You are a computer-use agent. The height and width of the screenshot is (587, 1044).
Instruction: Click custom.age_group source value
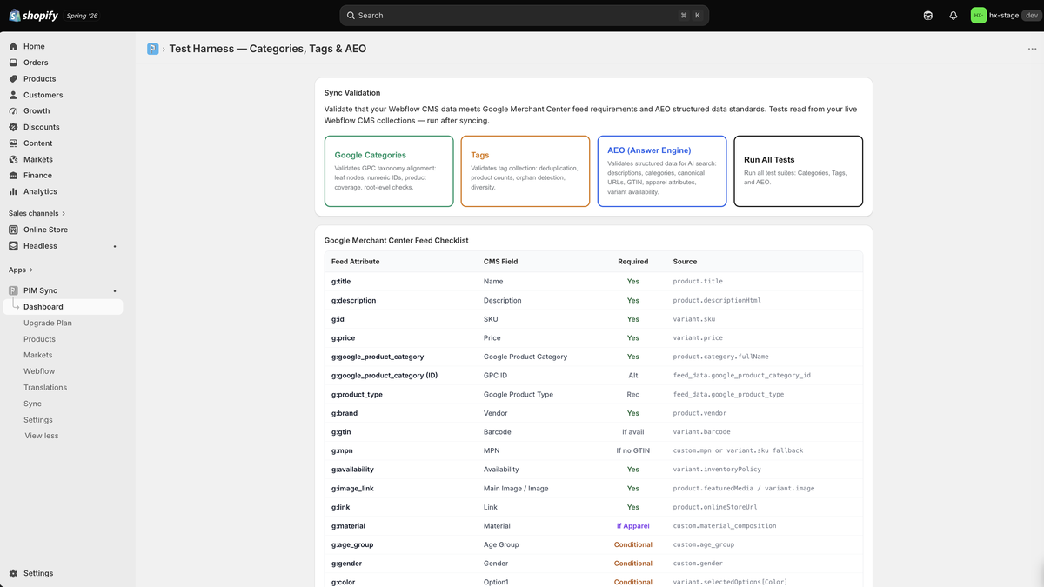click(704, 545)
